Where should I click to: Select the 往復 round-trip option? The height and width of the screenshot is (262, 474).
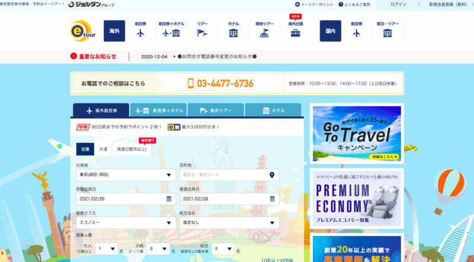pyautogui.click(x=85, y=149)
